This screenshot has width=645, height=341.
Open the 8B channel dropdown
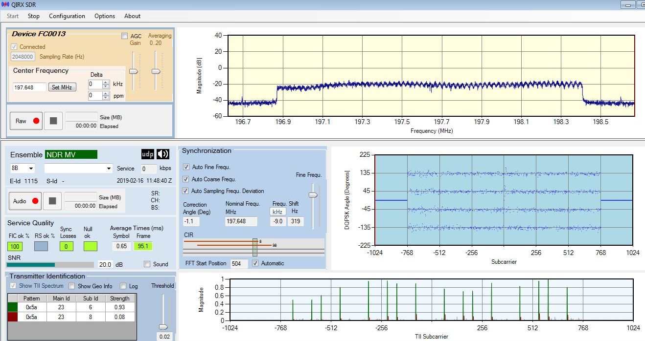pos(23,169)
